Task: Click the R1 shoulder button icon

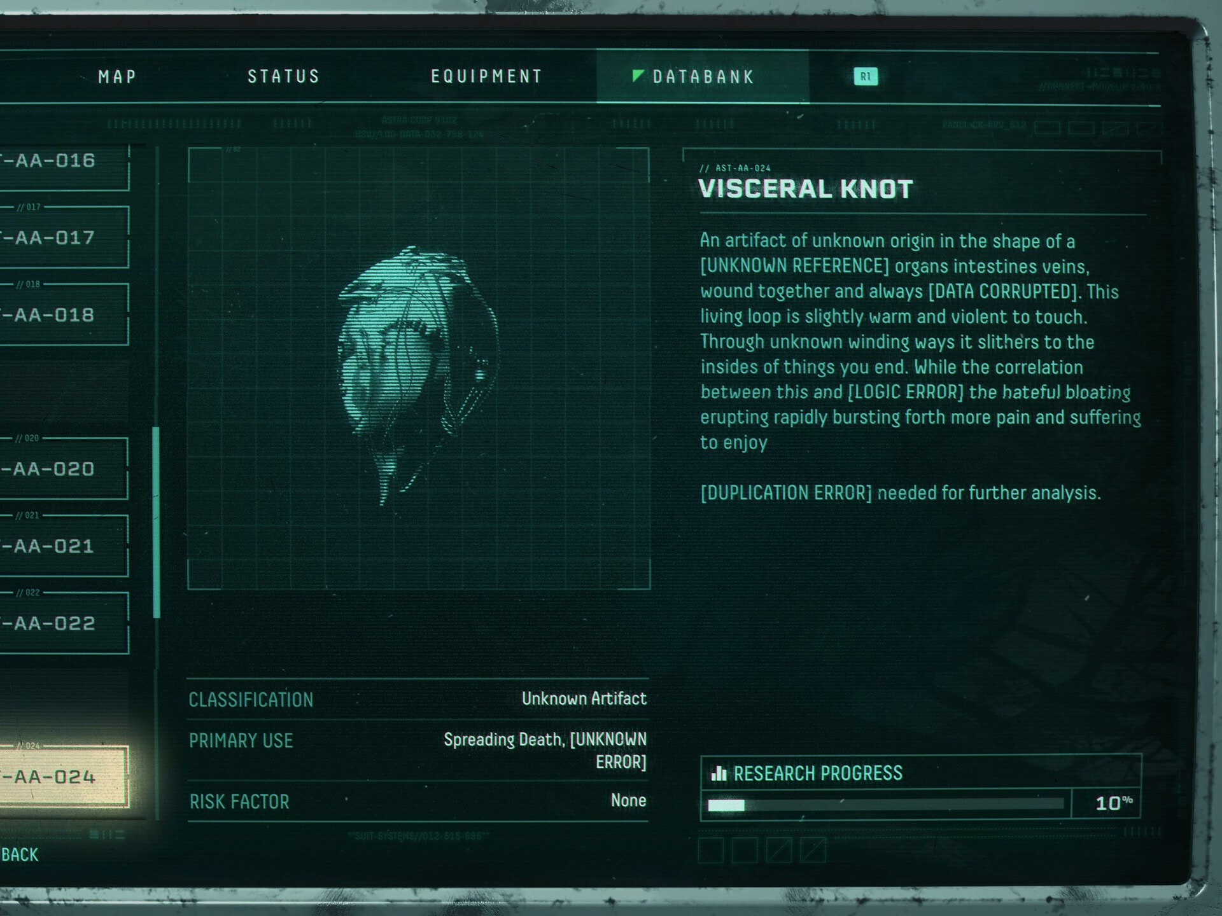Action: (865, 77)
